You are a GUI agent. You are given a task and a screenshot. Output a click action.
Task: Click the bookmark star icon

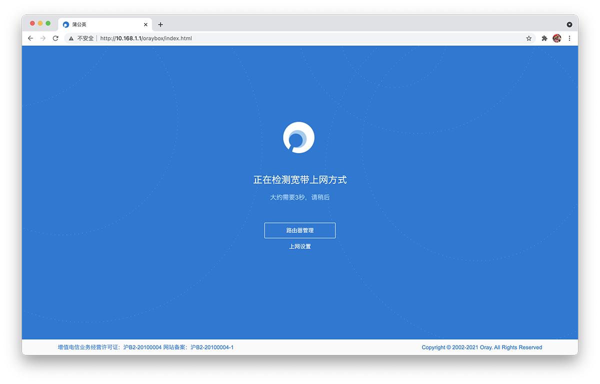528,38
